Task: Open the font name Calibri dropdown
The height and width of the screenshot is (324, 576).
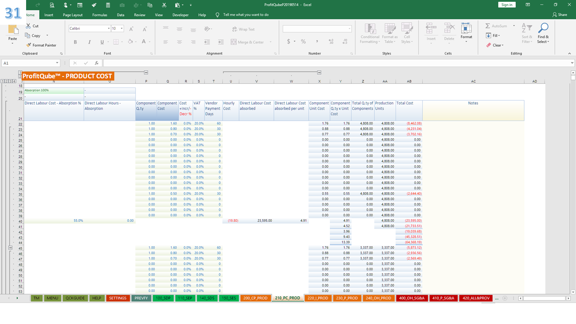Action: pos(109,29)
